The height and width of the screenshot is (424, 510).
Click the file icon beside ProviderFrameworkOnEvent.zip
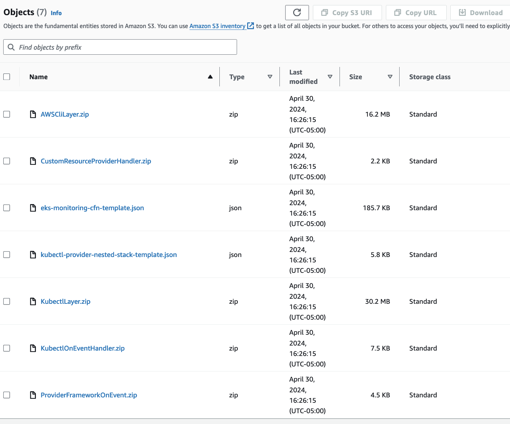[33, 395]
